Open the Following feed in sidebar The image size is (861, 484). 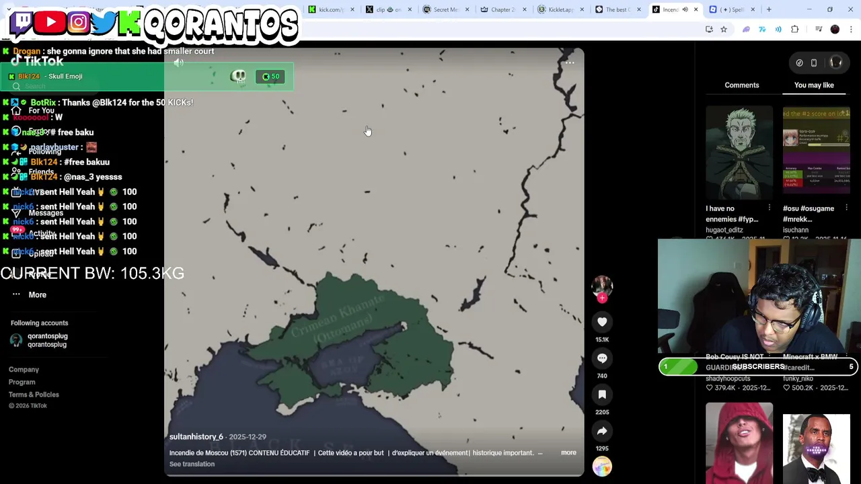pos(44,152)
